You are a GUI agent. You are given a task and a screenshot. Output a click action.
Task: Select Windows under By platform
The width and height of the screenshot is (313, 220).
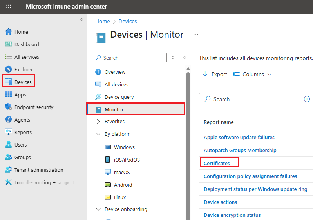pyautogui.click(x=124, y=147)
